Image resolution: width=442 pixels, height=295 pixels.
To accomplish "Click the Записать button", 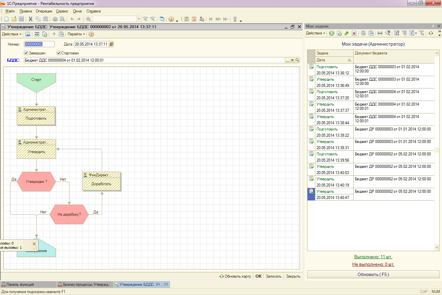I will pos(273,276).
